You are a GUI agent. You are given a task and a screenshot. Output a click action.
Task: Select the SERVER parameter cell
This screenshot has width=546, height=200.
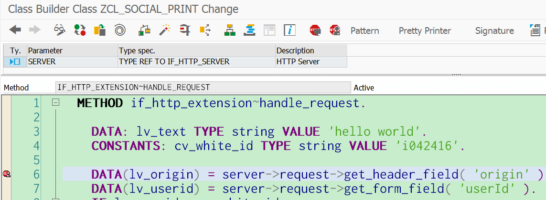[72, 62]
